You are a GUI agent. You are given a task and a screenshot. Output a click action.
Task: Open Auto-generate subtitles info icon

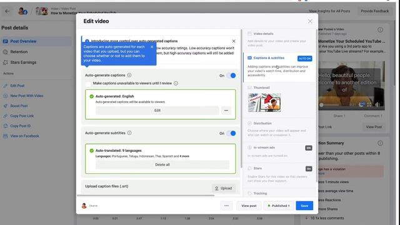129,133
